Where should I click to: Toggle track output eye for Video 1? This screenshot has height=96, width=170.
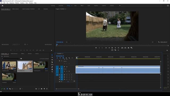[67, 67]
